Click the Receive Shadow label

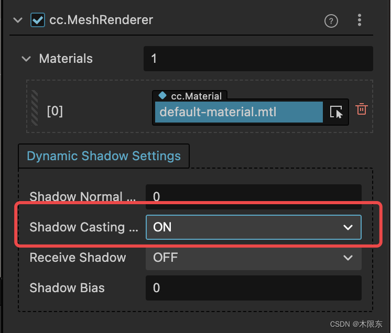[78, 258]
